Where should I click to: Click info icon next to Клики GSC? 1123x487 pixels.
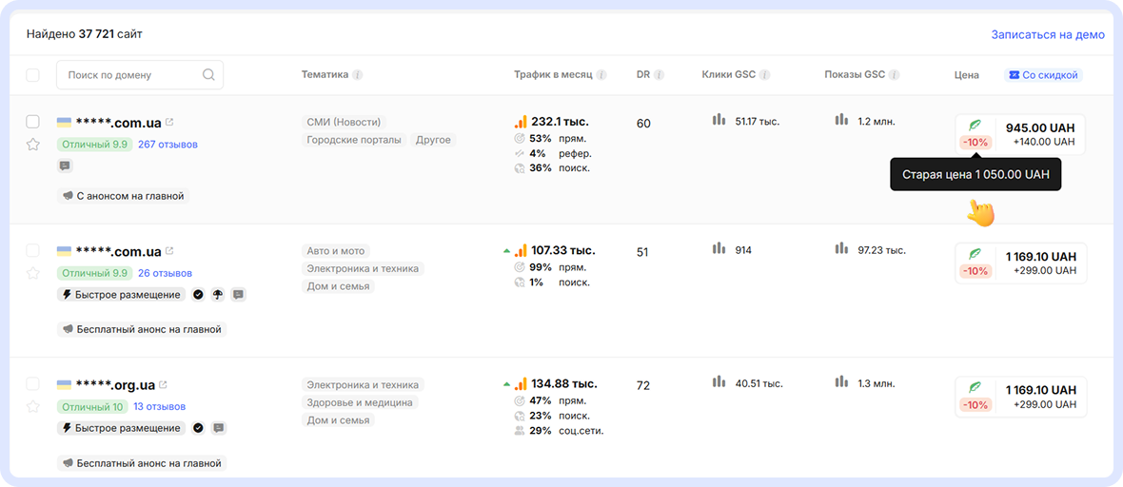click(764, 75)
